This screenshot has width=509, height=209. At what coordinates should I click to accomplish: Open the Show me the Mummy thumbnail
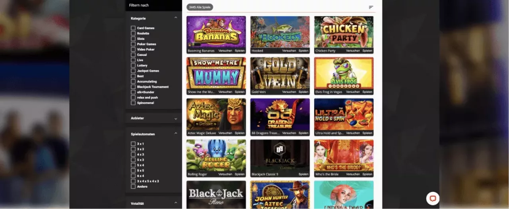click(x=216, y=73)
